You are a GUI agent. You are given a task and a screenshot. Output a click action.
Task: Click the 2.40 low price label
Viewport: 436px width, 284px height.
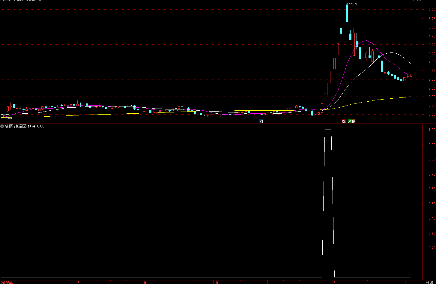point(8,118)
